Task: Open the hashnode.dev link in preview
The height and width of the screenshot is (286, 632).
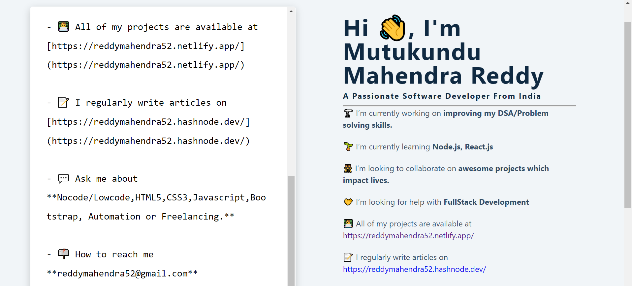Action: tap(414, 269)
